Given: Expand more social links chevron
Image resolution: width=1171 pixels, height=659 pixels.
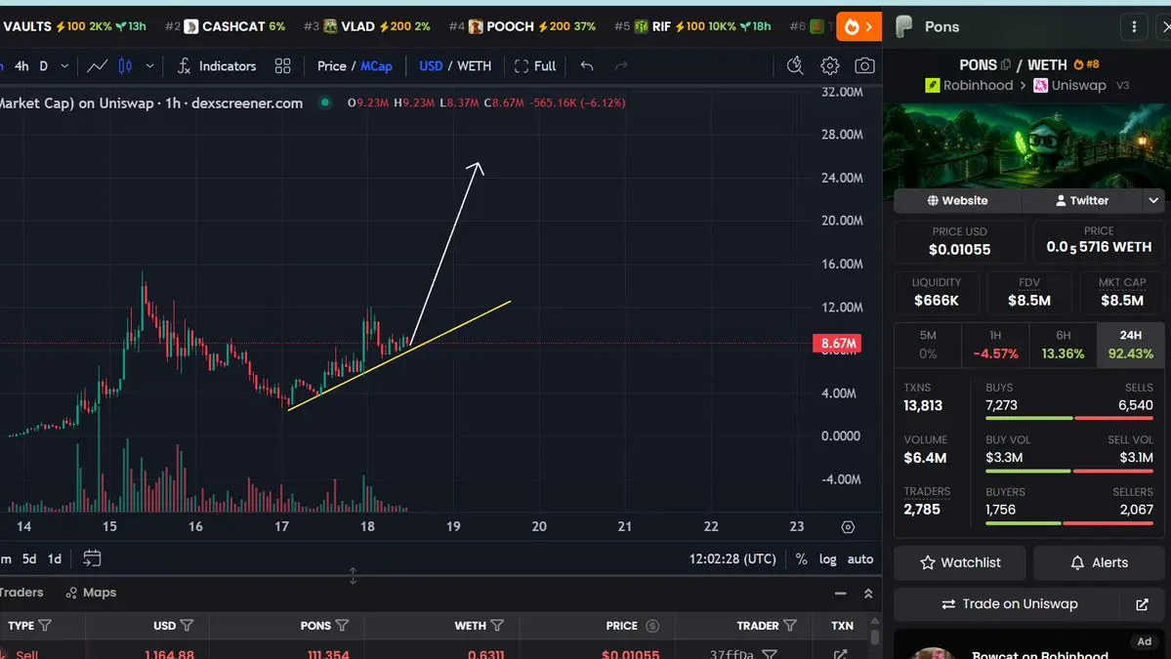Looking at the screenshot, I should coord(1153,201).
